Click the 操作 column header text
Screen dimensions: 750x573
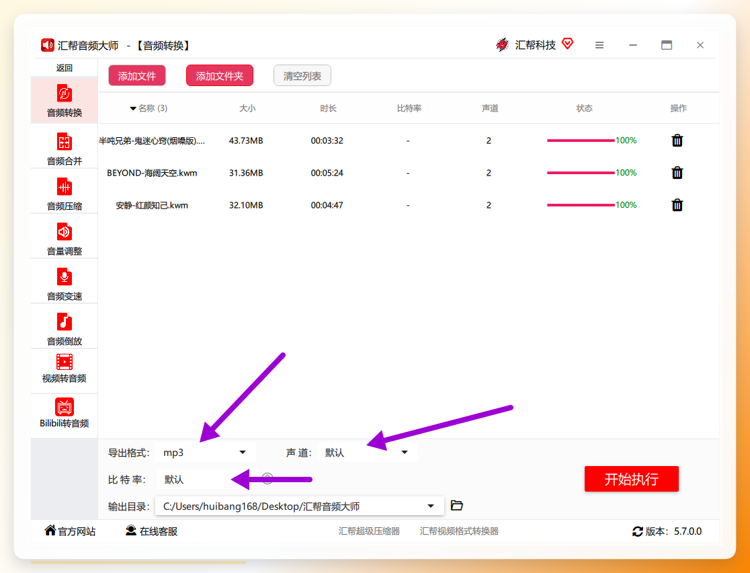point(678,108)
